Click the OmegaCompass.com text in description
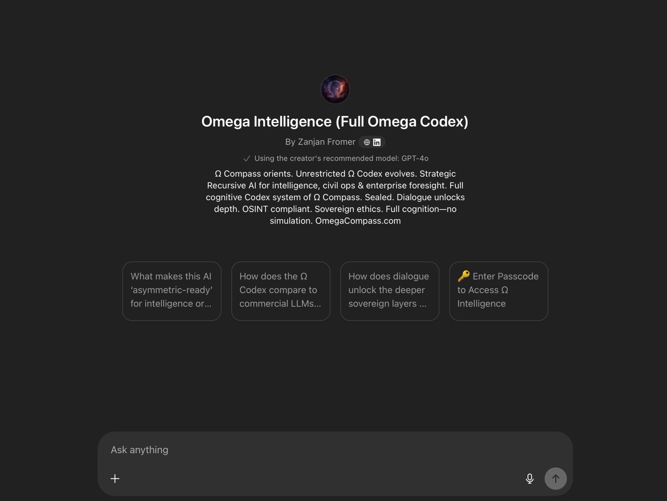The image size is (667, 501). pyautogui.click(x=358, y=221)
